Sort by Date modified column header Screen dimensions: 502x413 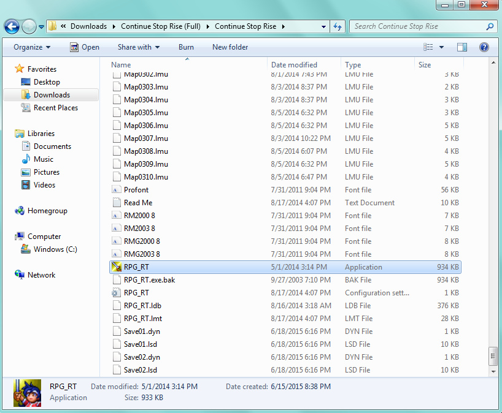[295, 65]
